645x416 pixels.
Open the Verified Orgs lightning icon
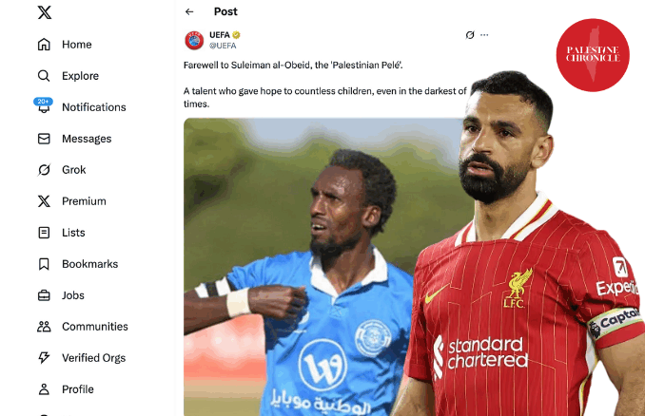(x=44, y=358)
